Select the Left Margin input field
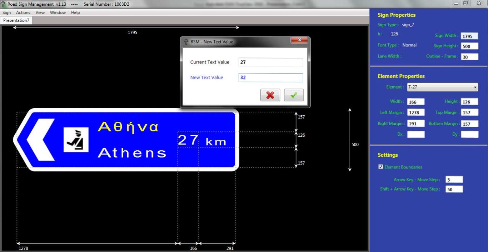Image resolution: width=488 pixels, height=252 pixels. [415, 113]
